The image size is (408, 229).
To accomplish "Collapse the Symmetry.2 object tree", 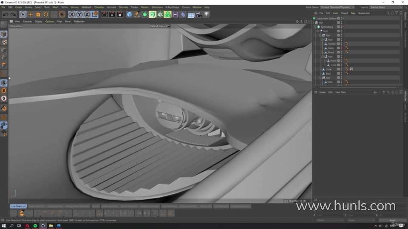I will 315,27.
